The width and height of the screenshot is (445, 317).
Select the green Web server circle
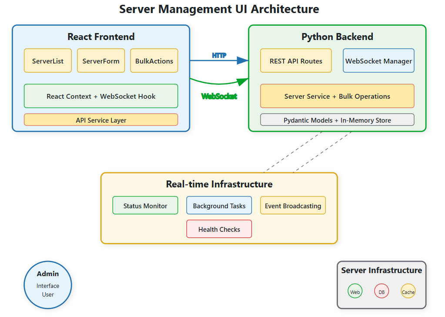pyautogui.click(x=355, y=291)
